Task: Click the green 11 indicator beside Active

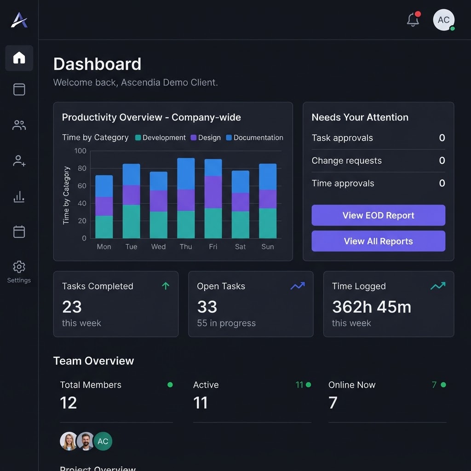Action: pos(303,385)
